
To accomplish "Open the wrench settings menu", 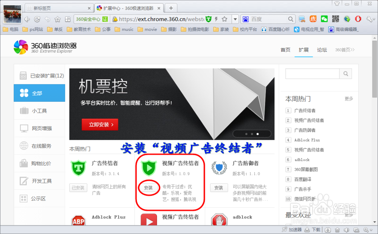I will pos(369,19).
